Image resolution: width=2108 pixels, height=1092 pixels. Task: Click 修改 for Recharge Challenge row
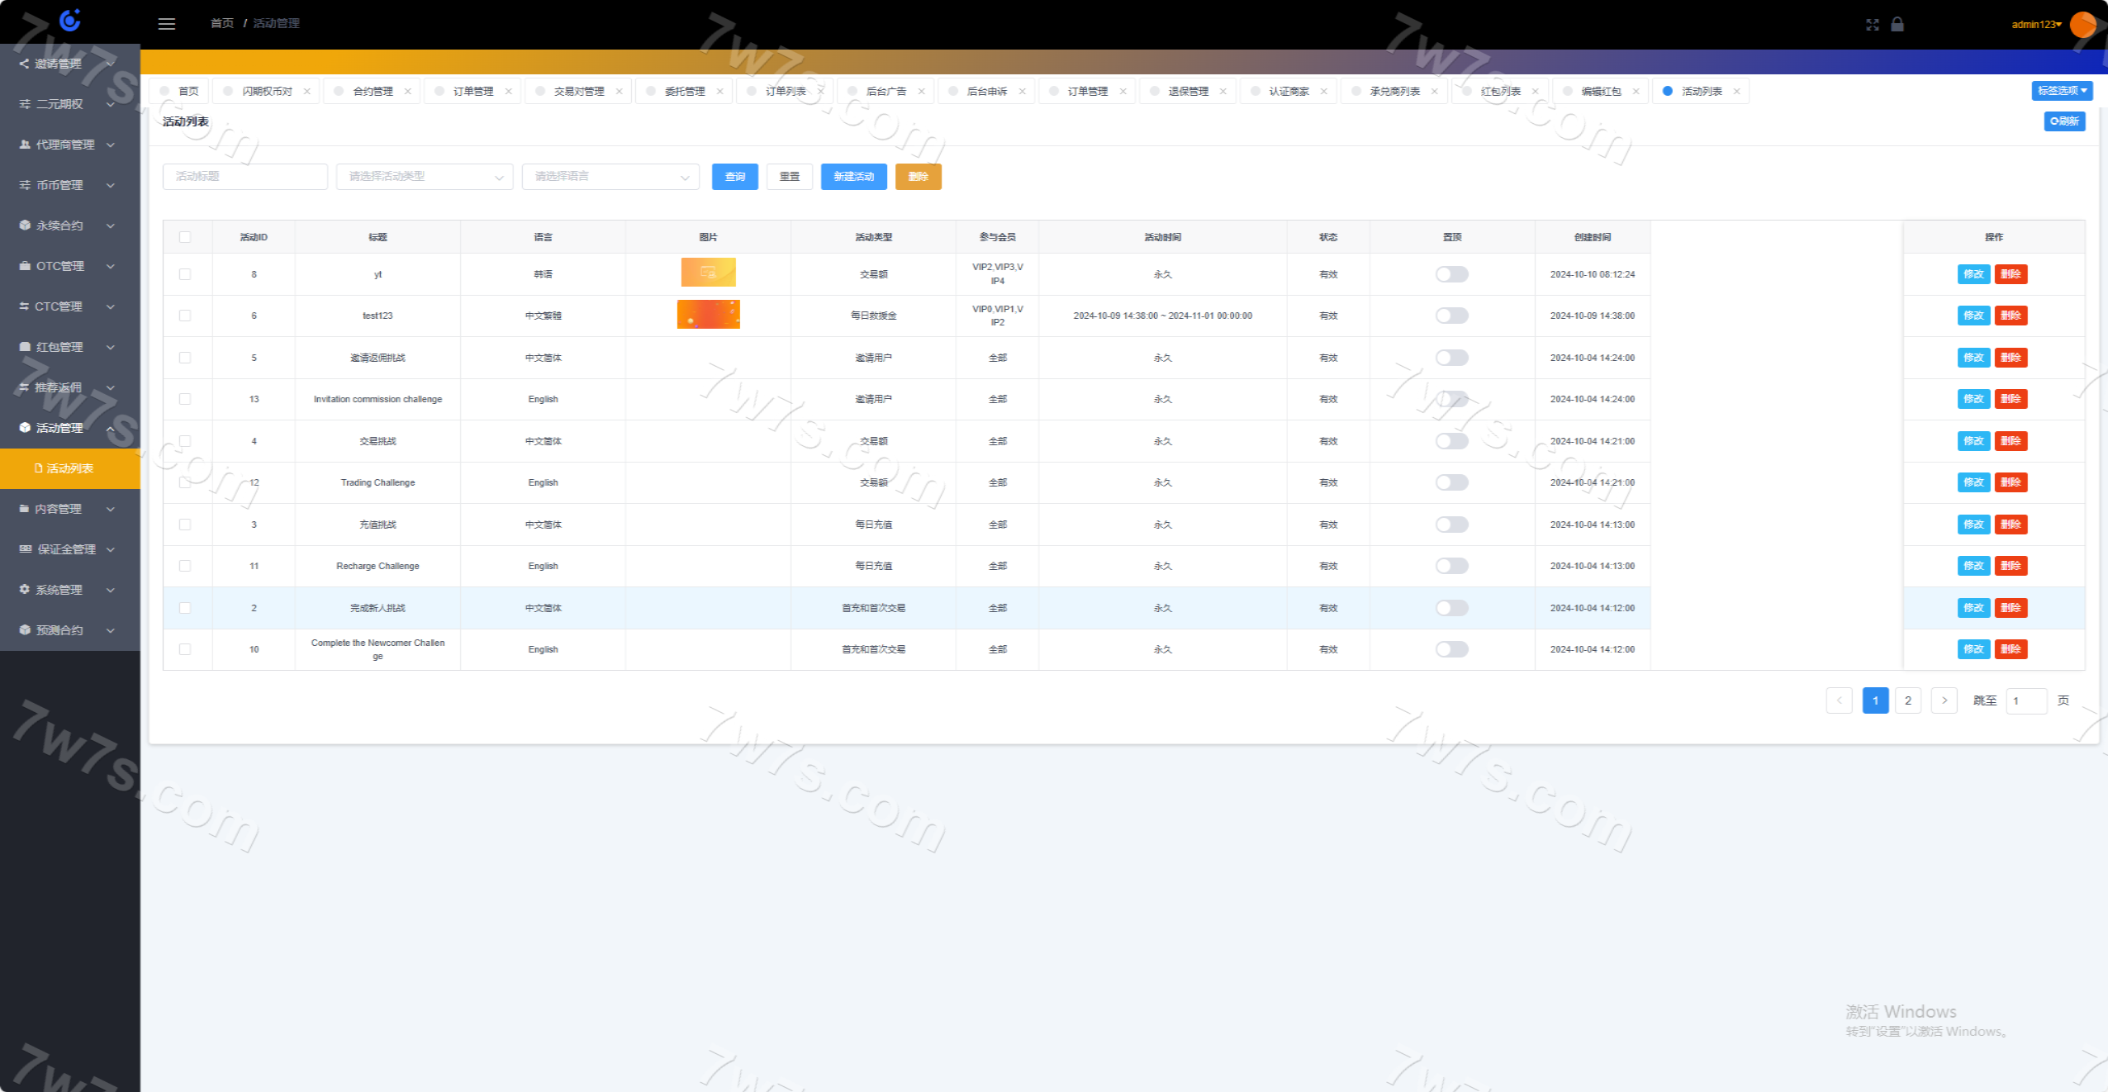pyautogui.click(x=1973, y=566)
